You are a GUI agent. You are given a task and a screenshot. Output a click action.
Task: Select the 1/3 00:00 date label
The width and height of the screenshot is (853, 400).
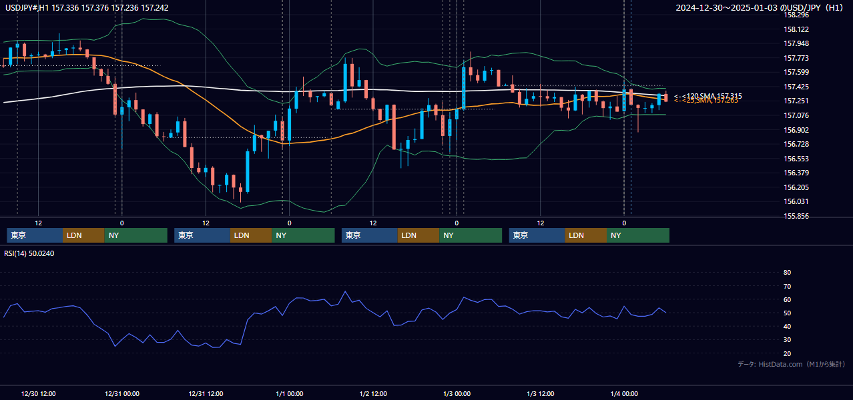pyautogui.click(x=457, y=393)
